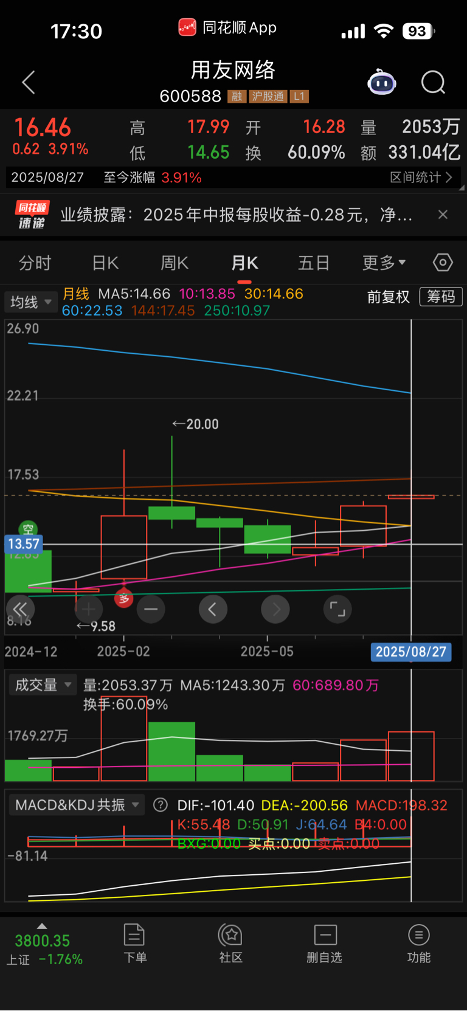The height and width of the screenshot is (1011, 467).
Task: Return to 同花顺 App via status pill
Action: [x=227, y=27]
